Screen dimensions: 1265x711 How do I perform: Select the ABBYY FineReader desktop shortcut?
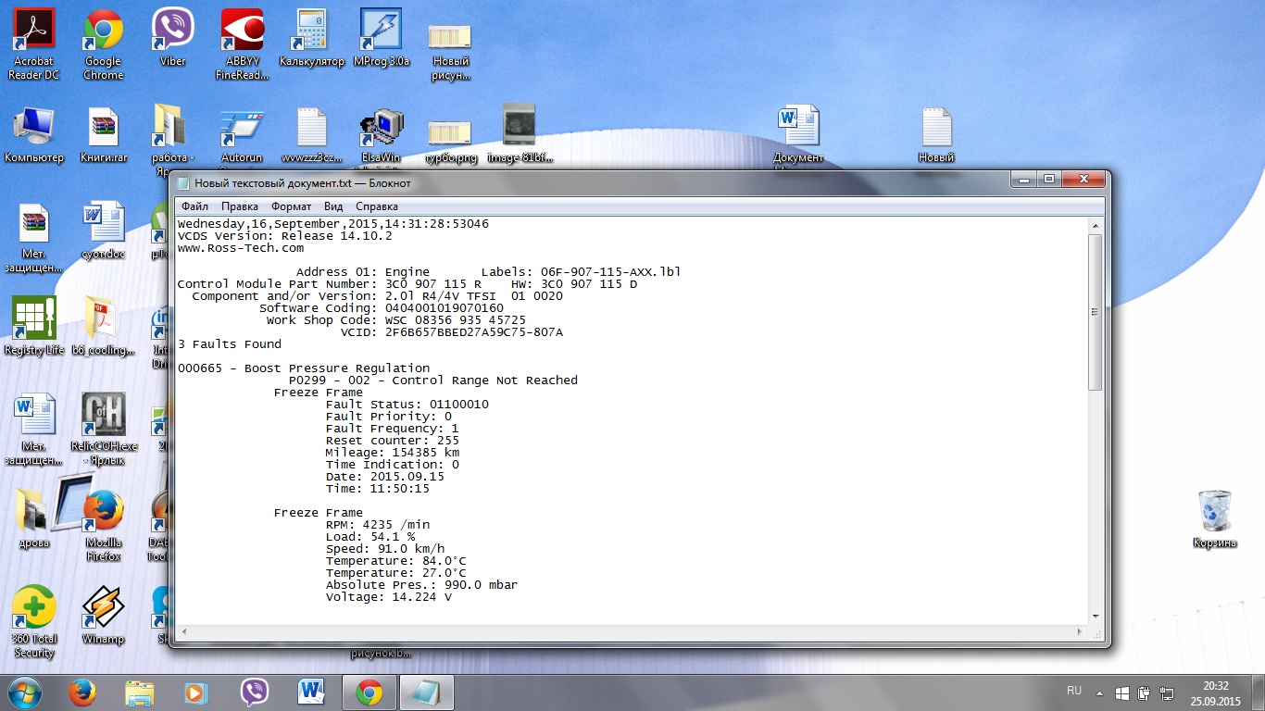(x=243, y=42)
